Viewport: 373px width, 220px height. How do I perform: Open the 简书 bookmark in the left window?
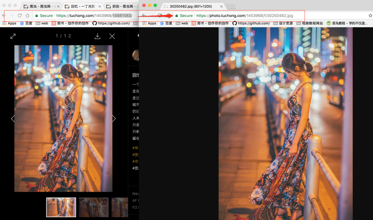click(70, 23)
